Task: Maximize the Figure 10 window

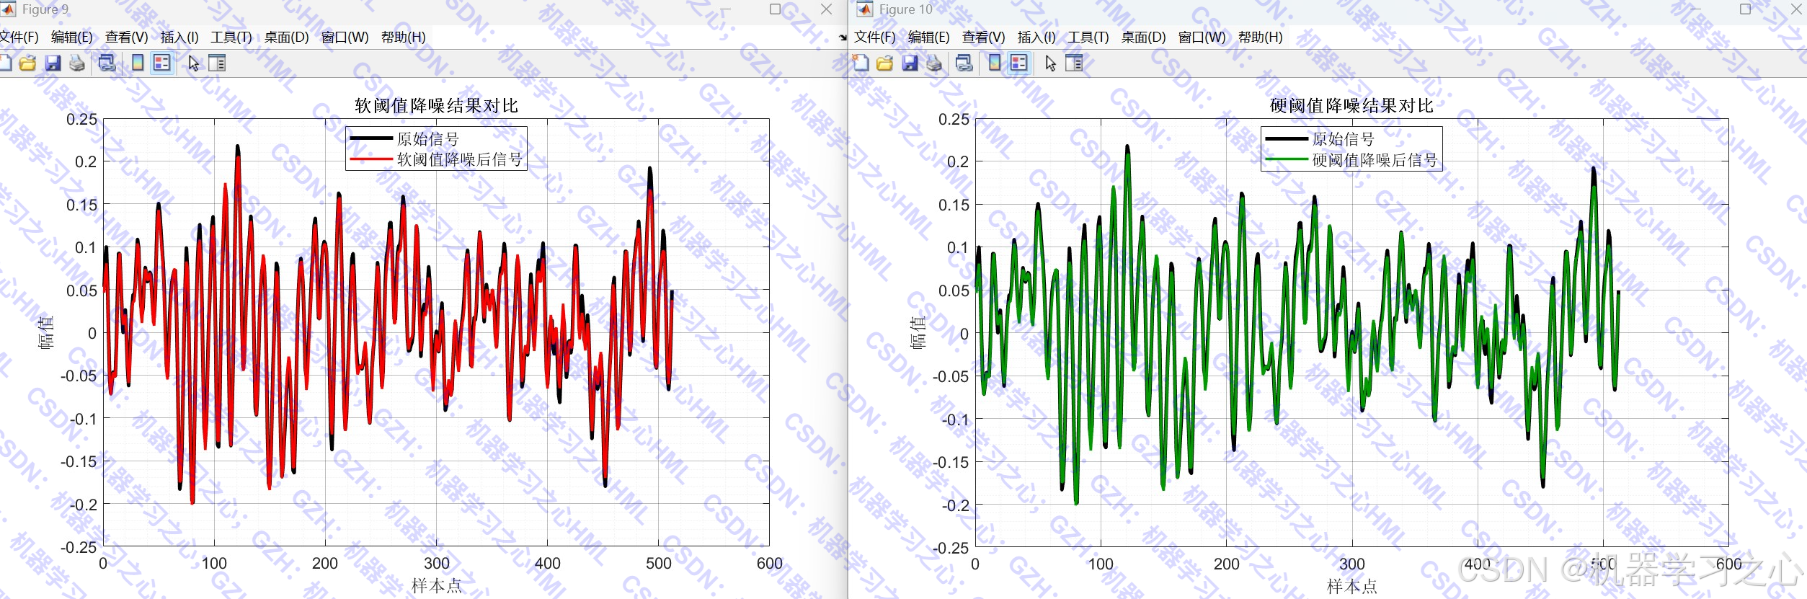Action: point(1745,9)
